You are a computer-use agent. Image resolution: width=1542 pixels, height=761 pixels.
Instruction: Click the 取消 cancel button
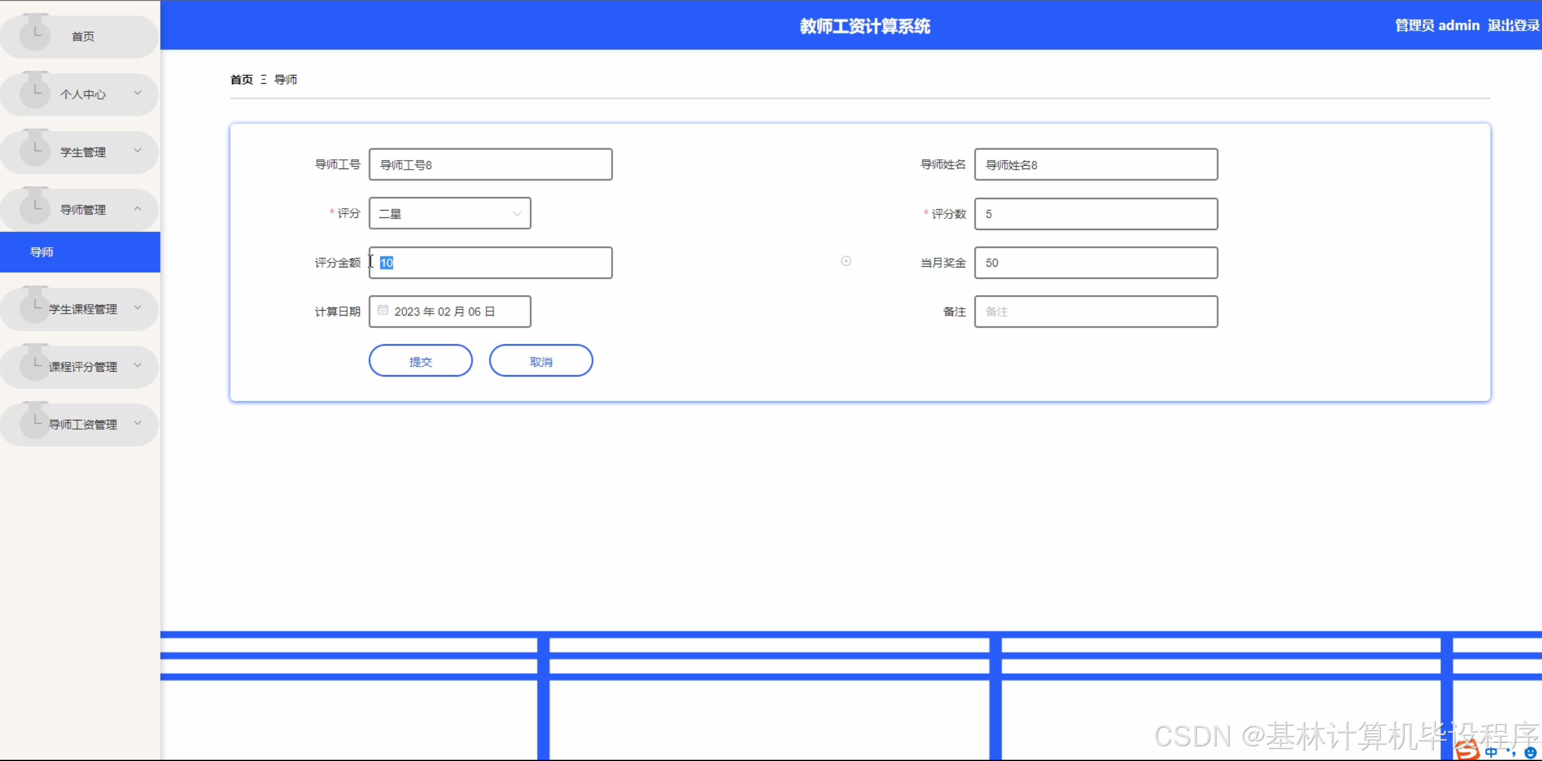pos(540,361)
